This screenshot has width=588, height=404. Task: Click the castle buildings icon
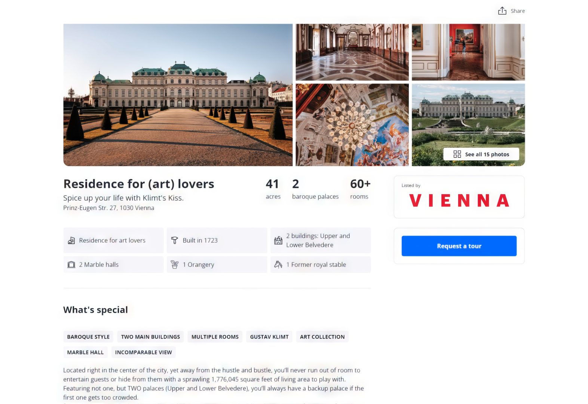tap(278, 241)
